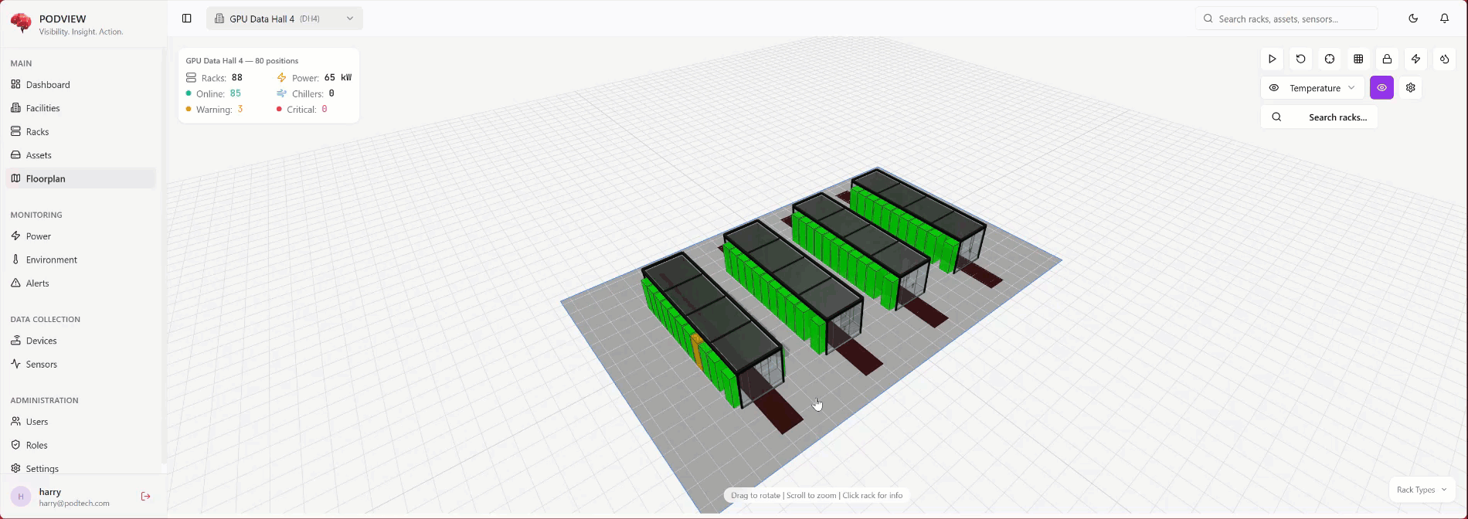Click the logout icon beside harry
The height and width of the screenshot is (519, 1468).
pos(145,497)
